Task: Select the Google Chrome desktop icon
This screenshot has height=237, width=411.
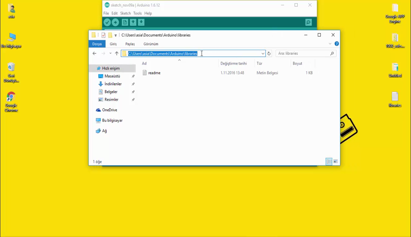Action: pos(11,101)
